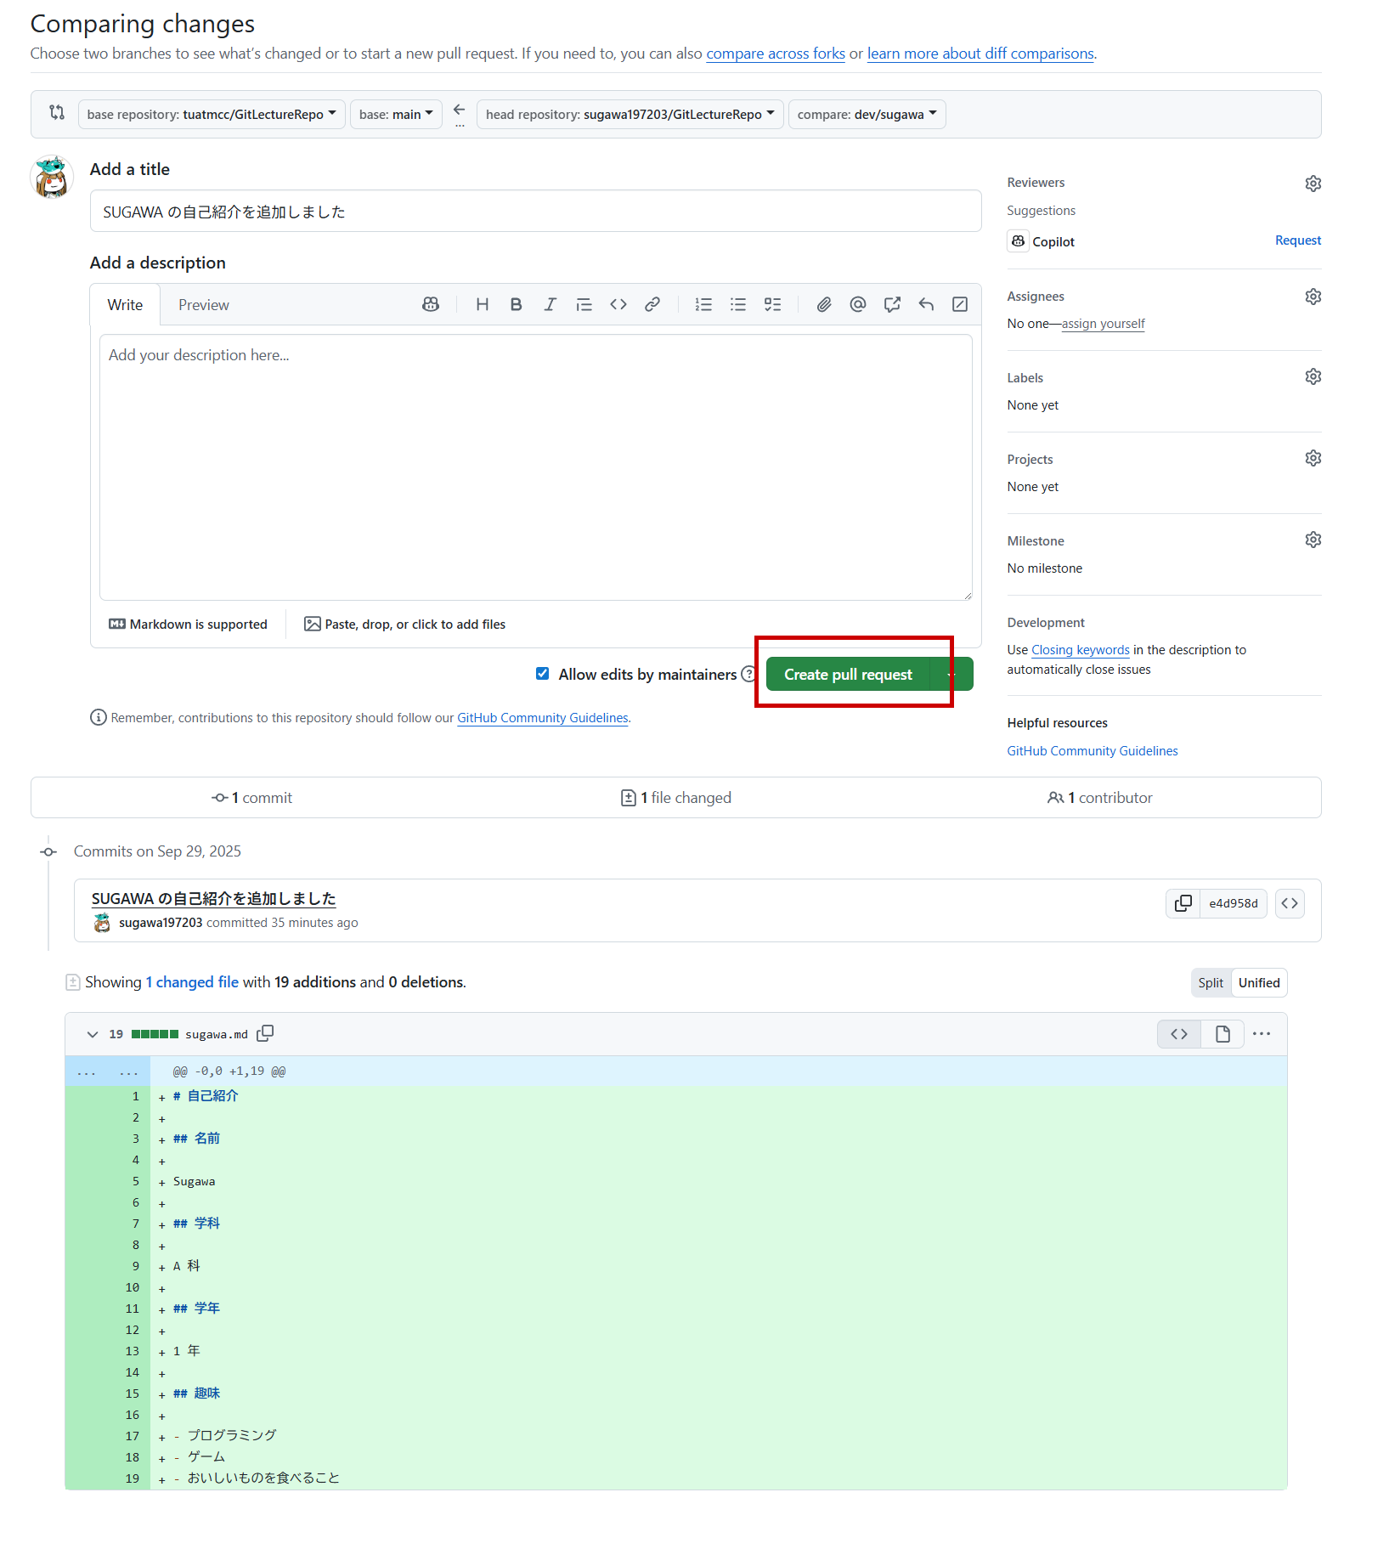The width and height of the screenshot is (1389, 1549).
Task: Select Unified diff view
Action: [x=1258, y=983]
